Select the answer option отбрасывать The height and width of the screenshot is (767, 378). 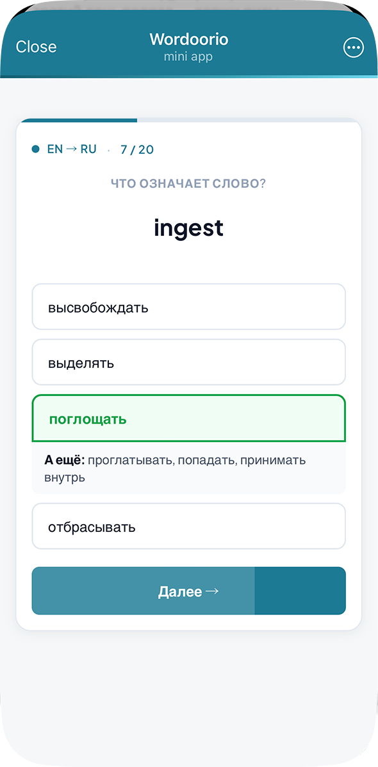pos(188,526)
